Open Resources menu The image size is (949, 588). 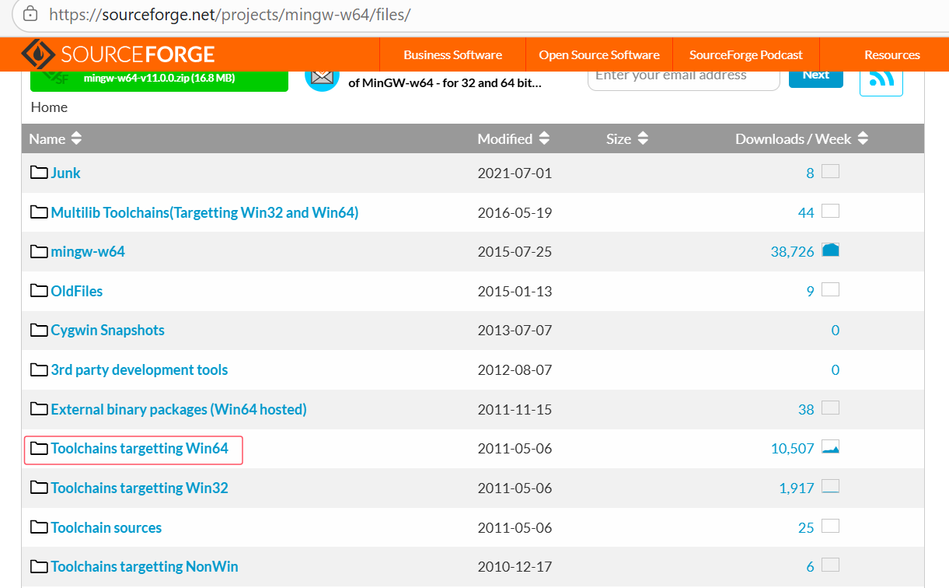tap(892, 54)
